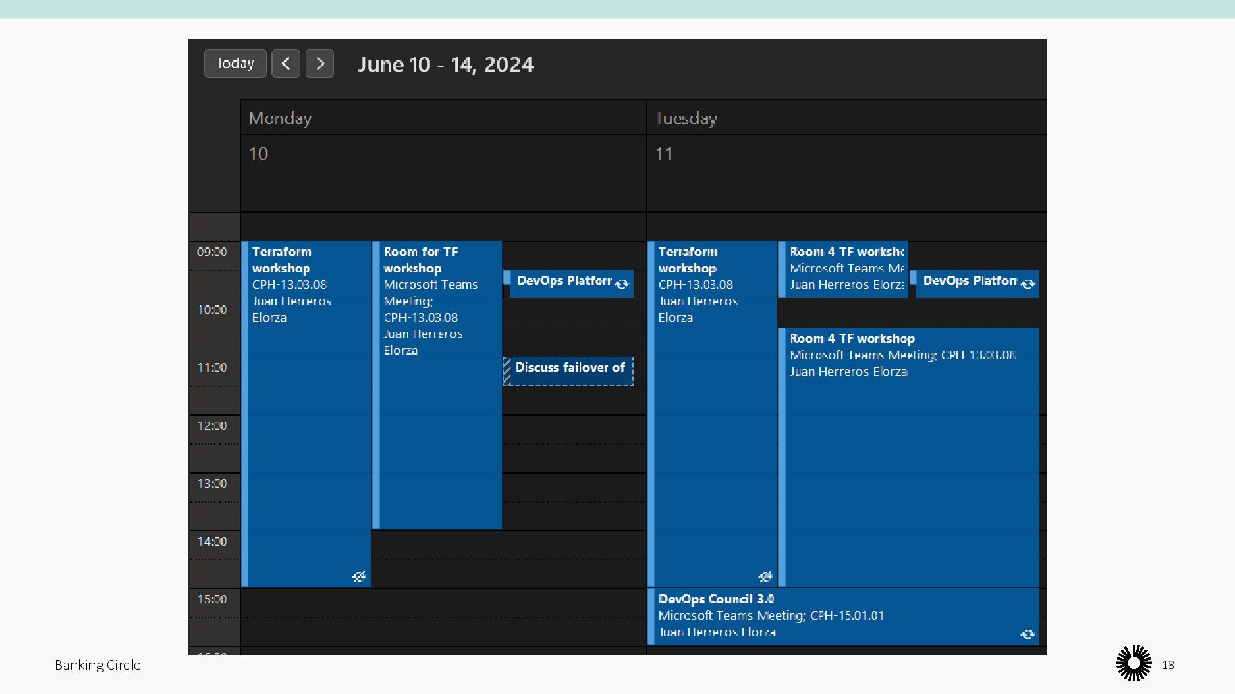
Task: Click recurrence icon on DevOps Council 3.0
Action: pyautogui.click(x=1027, y=635)
